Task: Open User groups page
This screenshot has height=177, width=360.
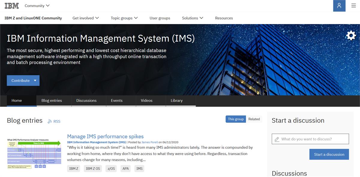Action: [160, 18]
